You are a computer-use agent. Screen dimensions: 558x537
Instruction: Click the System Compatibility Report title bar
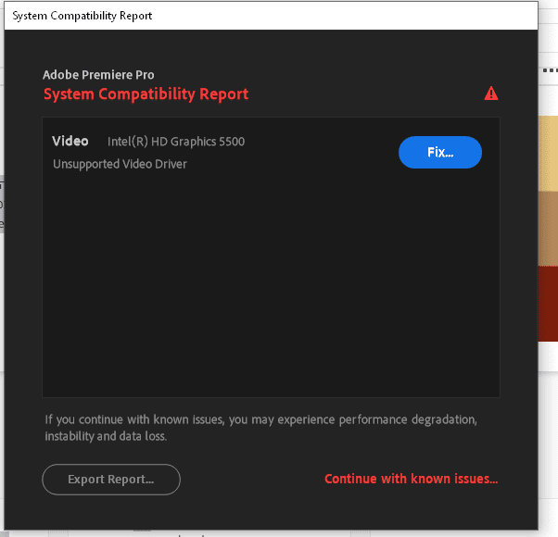point(271,16)
